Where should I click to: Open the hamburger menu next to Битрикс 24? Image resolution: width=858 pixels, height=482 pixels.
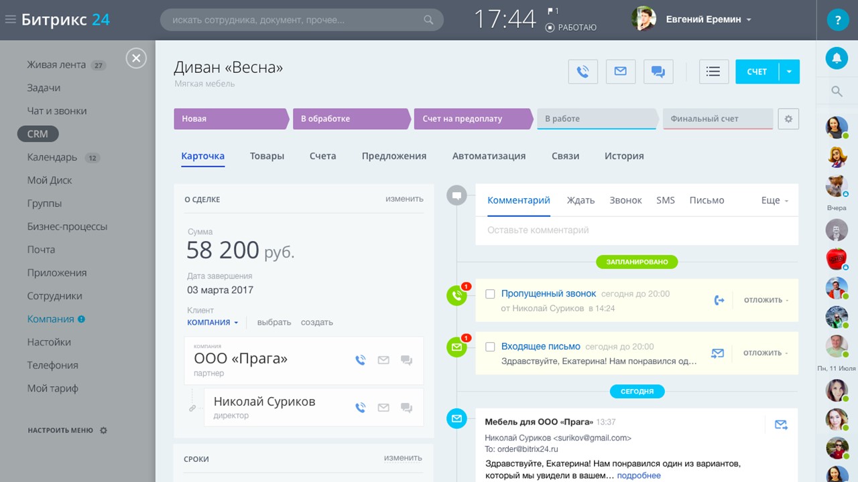10,19
